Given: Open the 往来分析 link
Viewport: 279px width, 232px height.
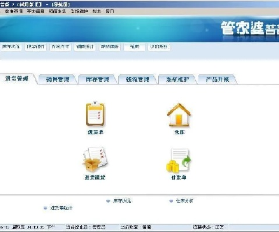Looking at the screenshot, I should point(185,201).
